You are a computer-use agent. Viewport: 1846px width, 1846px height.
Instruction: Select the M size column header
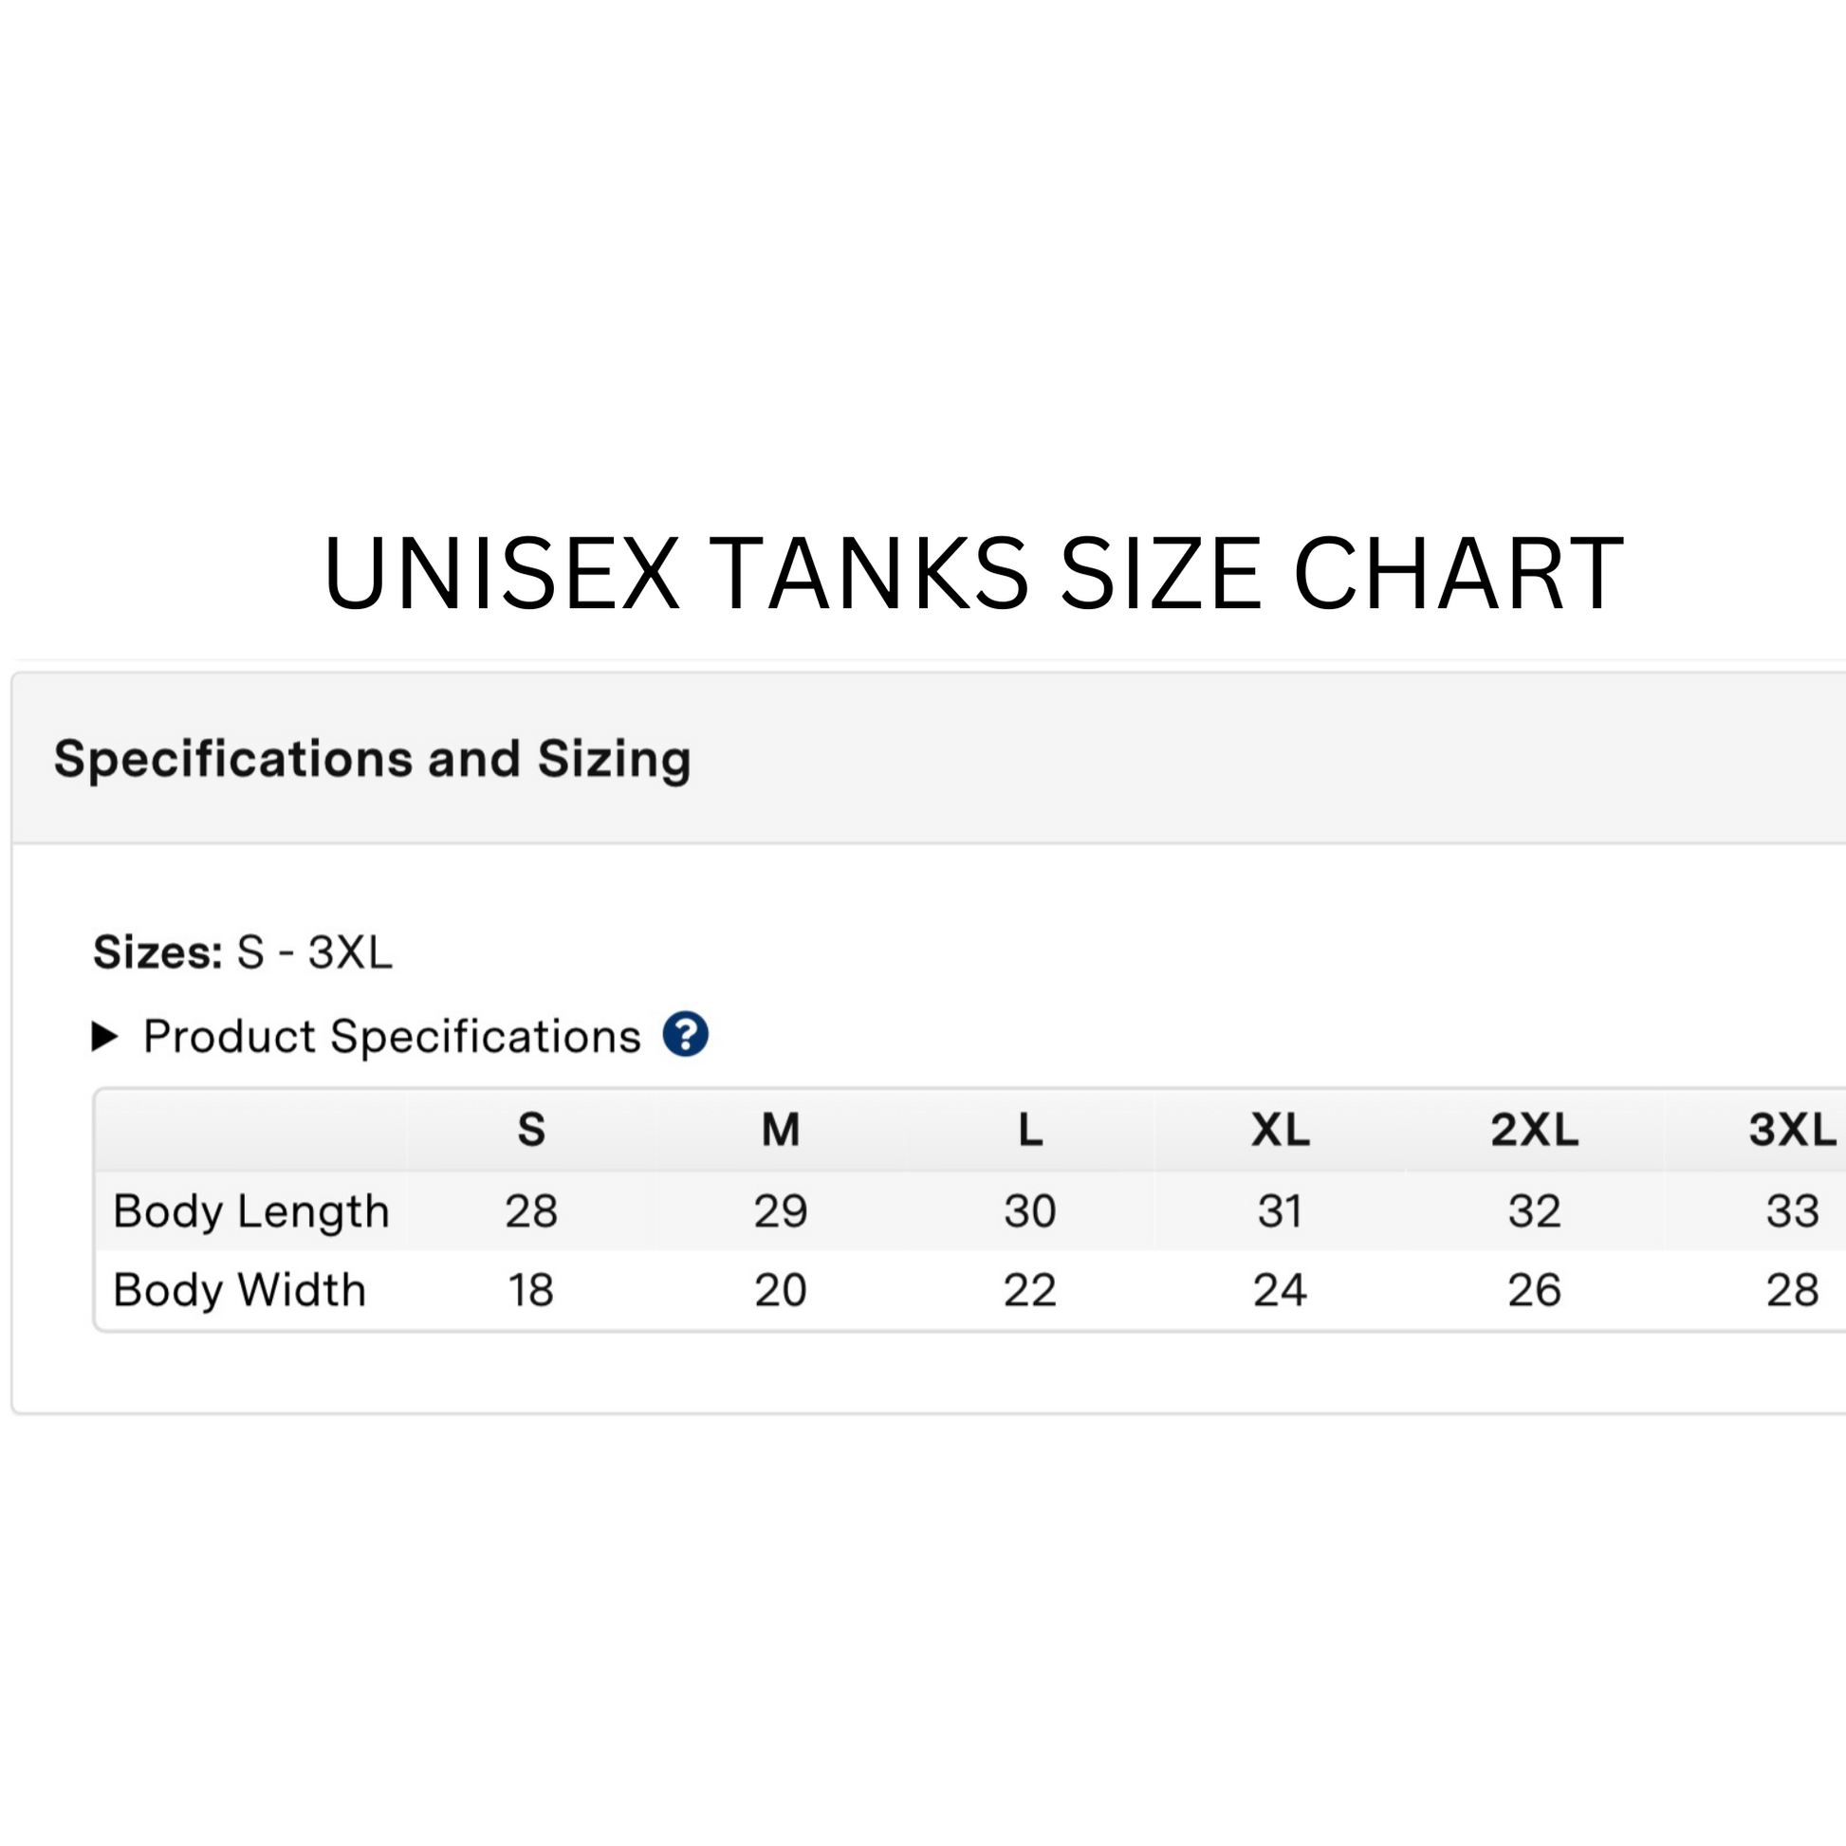[x=781, y=1131]
